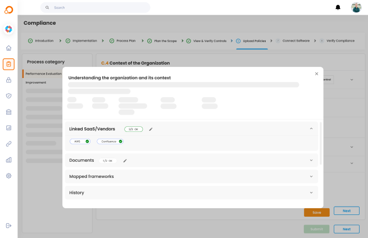Expand the Mapped frameworks section
The image size is (368, 238).
[311, 176]
